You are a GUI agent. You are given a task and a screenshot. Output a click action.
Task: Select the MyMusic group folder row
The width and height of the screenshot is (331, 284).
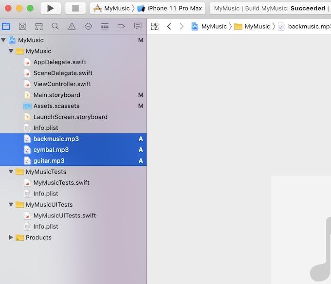(x=73, y=51)
